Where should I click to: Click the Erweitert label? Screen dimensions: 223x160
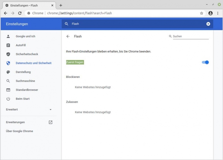pyautogui.click(x=12, y=109)
